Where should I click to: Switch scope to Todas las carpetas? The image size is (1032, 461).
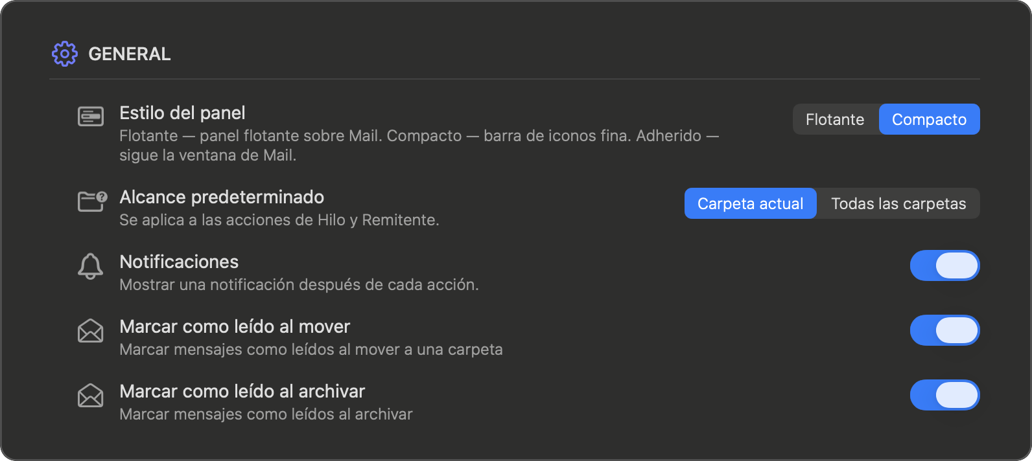pos(898,203)
